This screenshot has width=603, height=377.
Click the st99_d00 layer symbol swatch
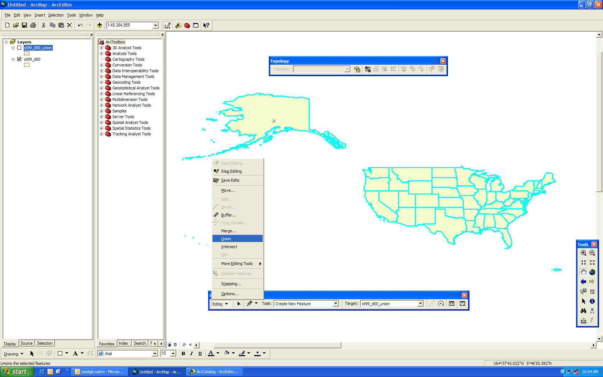[27, 65]
